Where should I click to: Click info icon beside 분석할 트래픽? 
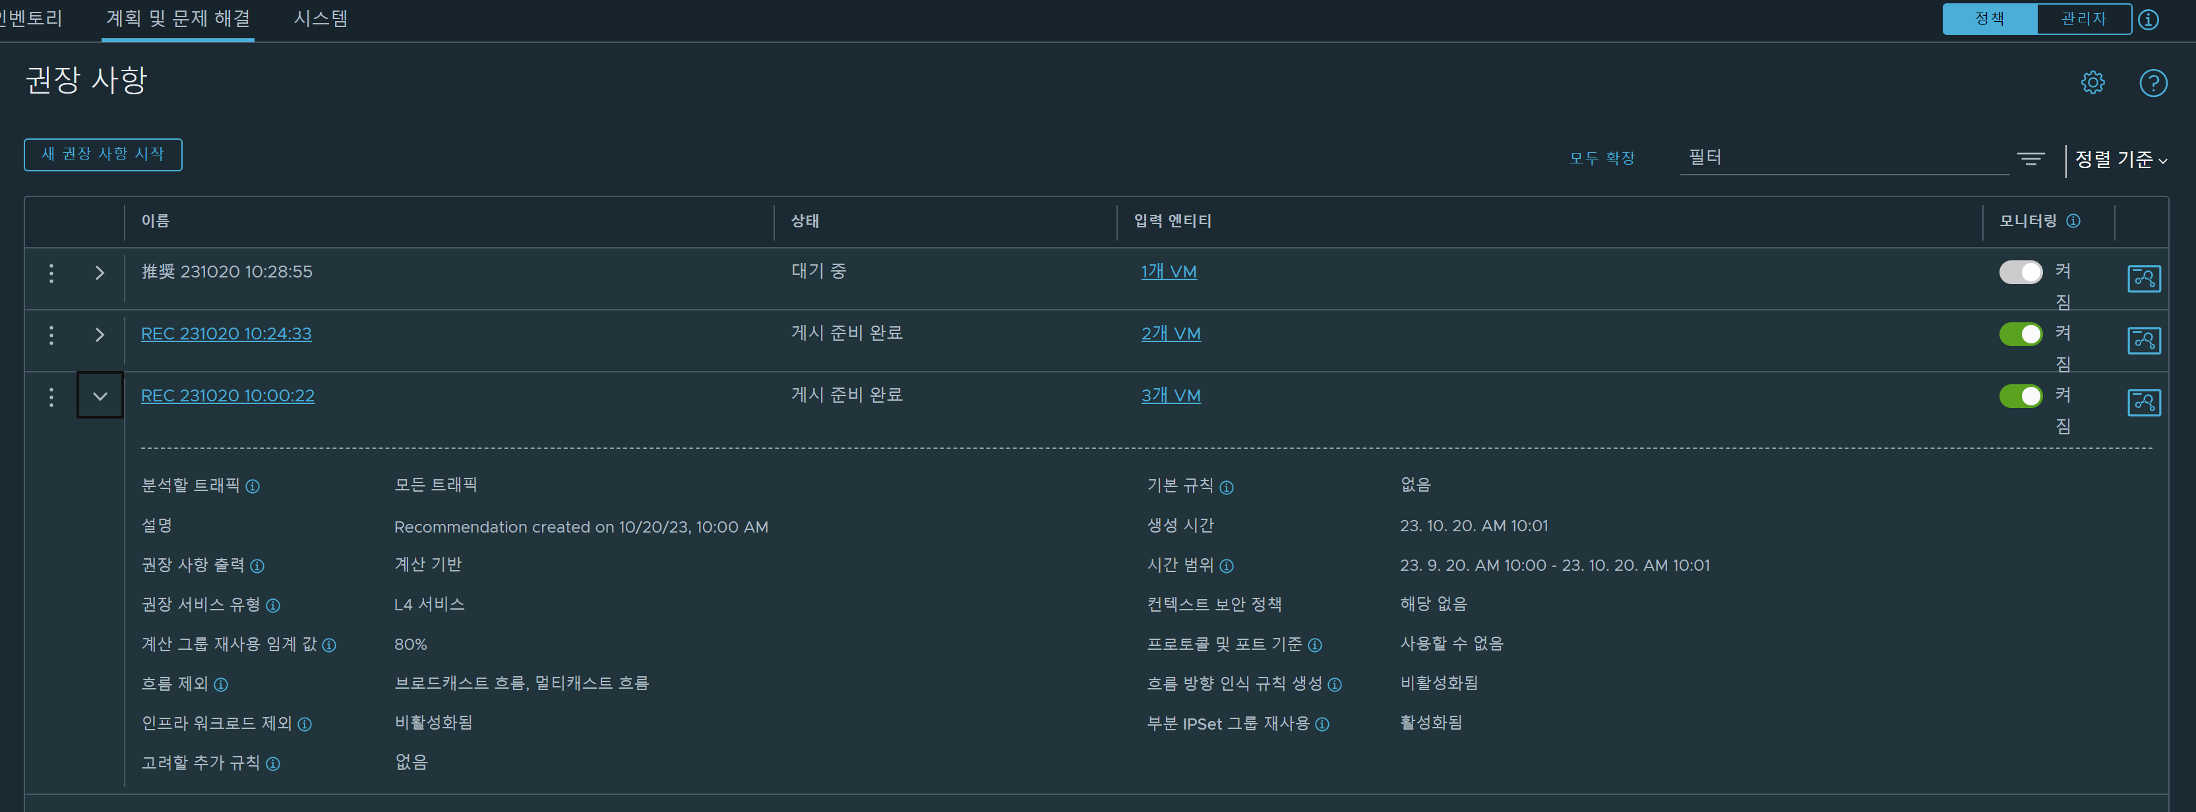click(253, 486)
